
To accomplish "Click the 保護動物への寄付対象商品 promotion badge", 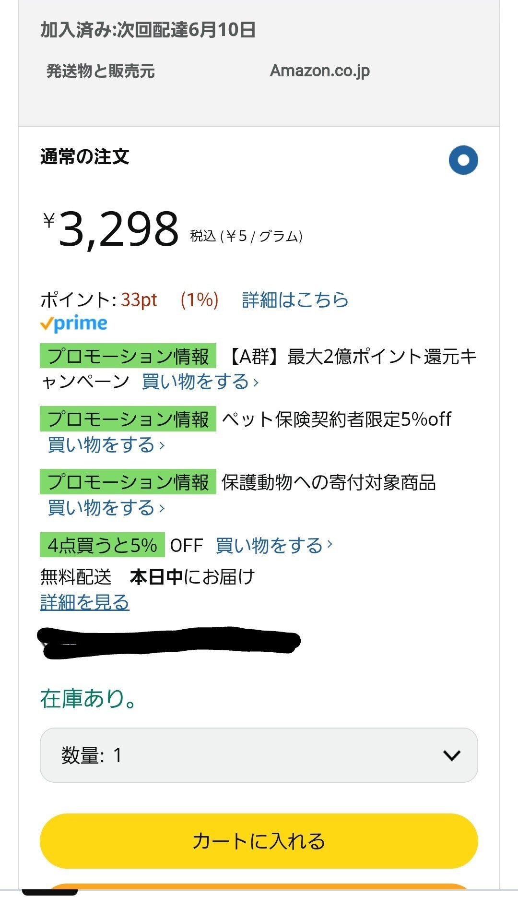I will coord(128,482).
